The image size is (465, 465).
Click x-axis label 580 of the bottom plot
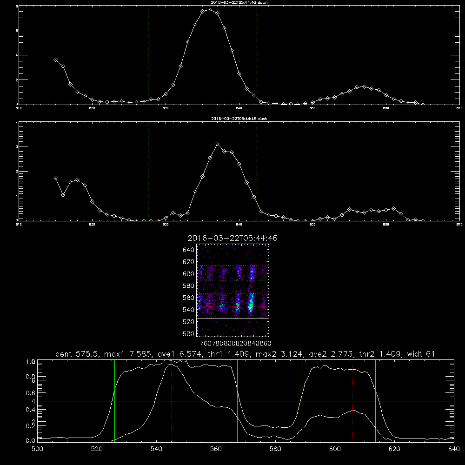(x=275, y=449)
